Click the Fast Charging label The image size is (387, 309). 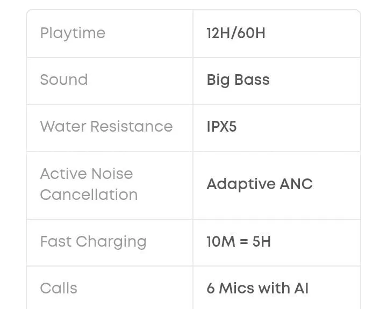pyautogui.click(x=93, y=241)
